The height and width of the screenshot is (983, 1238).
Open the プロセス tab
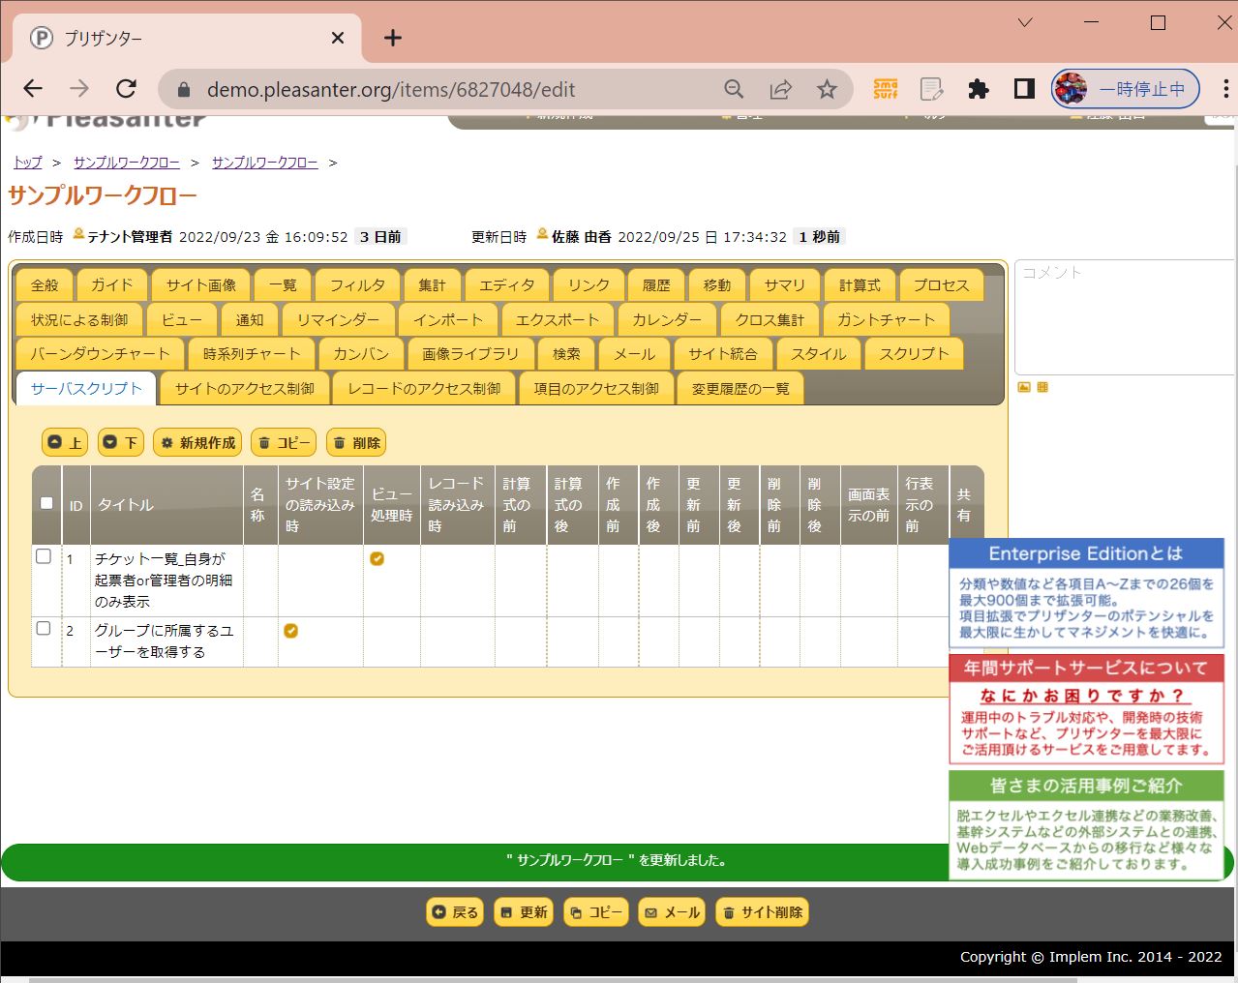point(941,285)
